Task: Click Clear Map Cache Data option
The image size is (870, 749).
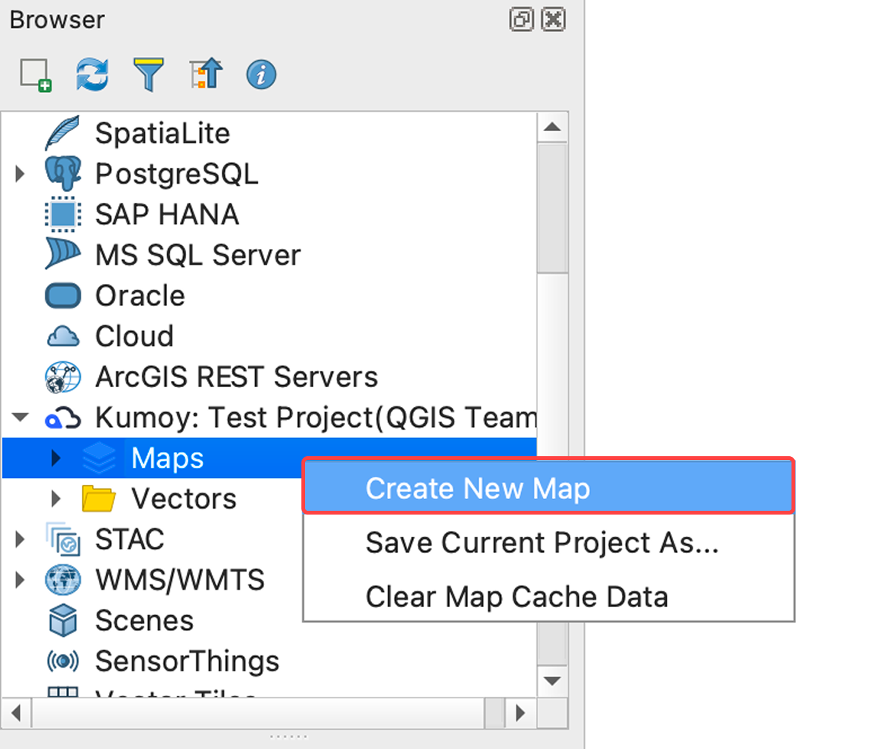Action: (x=517, y=597)
